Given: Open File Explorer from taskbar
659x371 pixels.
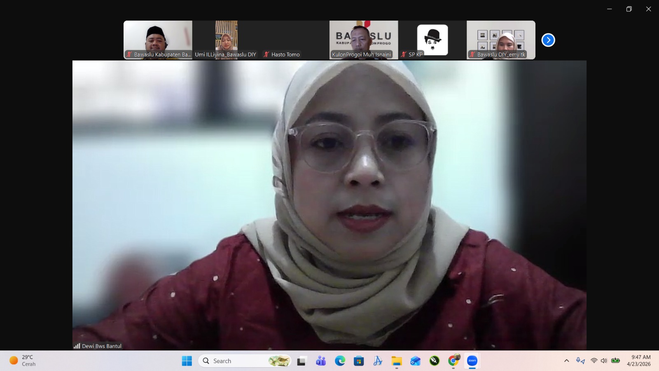Looking at the screenshot, I should (397, 361).
